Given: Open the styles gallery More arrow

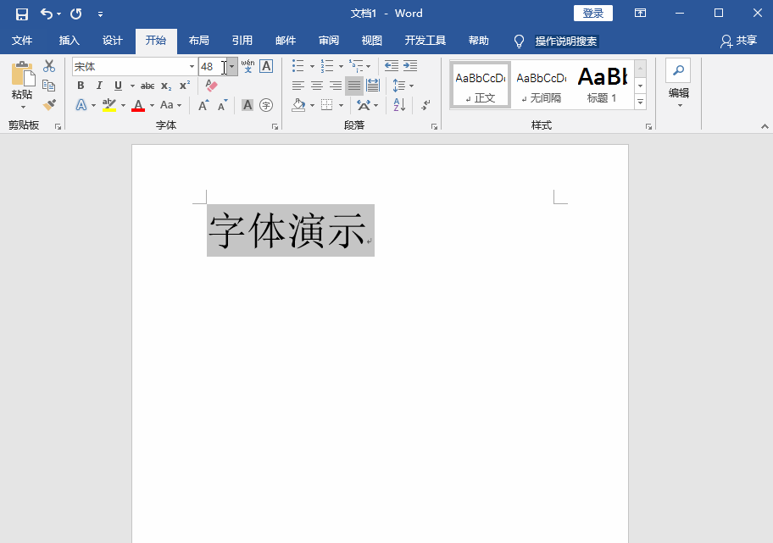Looking at the screenshot, I should (x=640, y=101).
